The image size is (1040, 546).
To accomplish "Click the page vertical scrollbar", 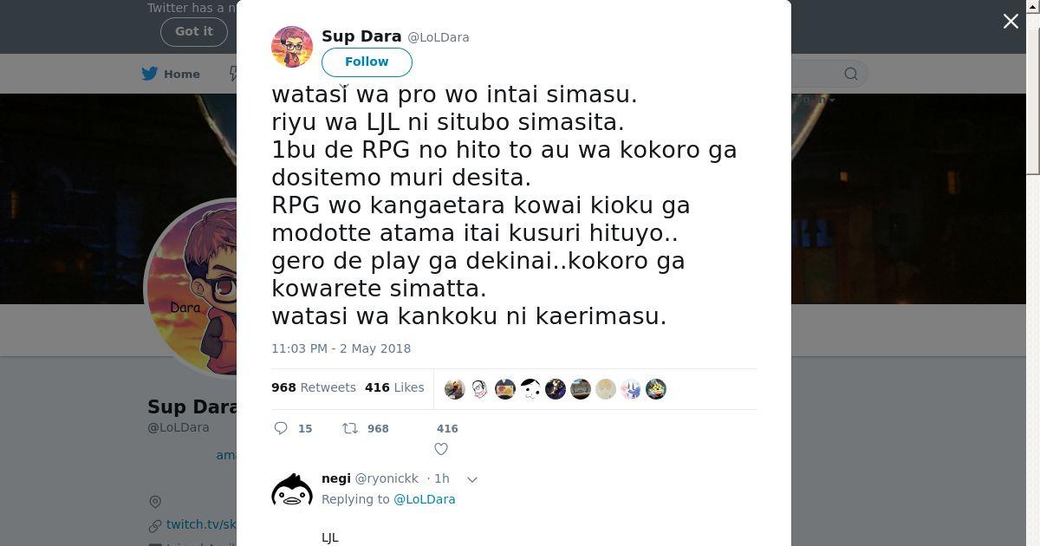I will 1033,273.
